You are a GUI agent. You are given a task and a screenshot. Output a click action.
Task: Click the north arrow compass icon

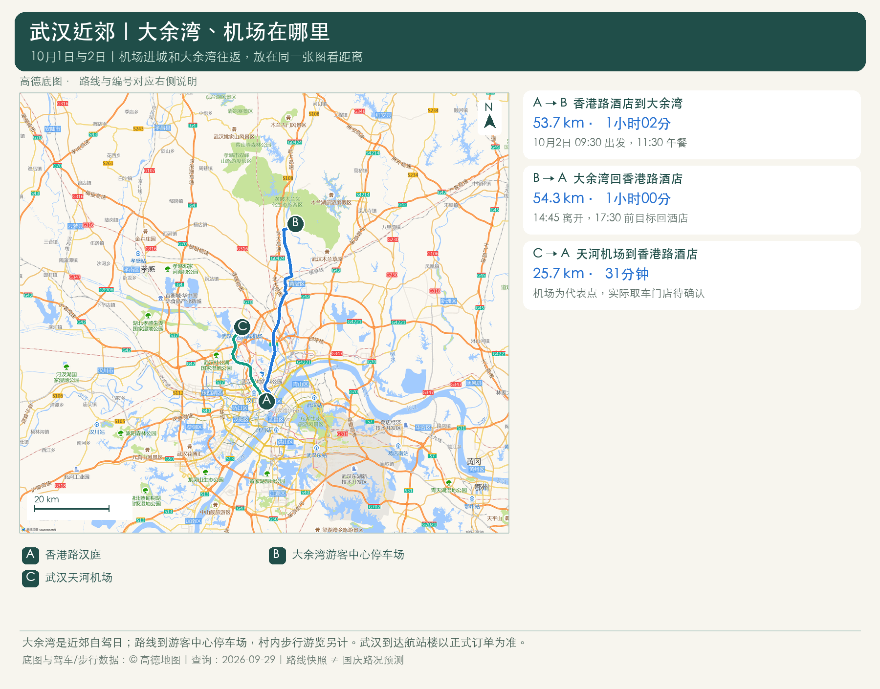coord(489,116)
